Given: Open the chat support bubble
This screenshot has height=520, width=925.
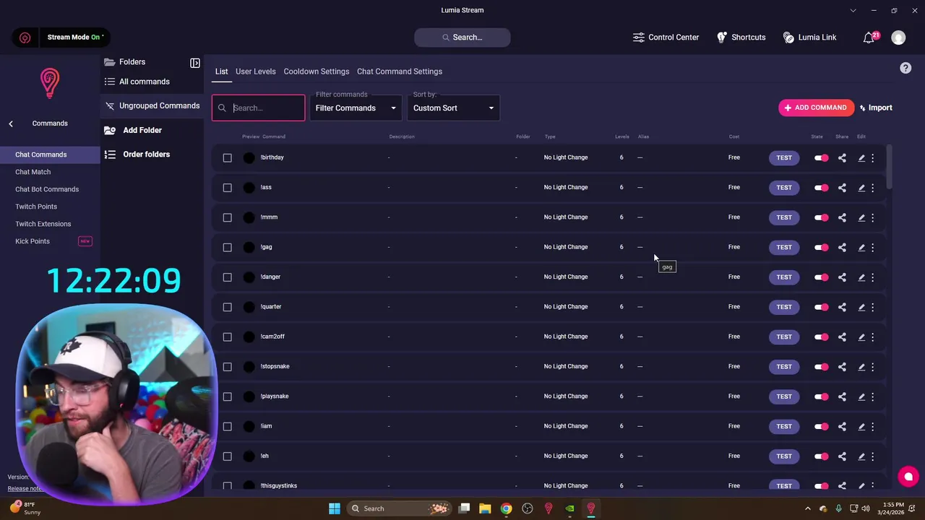Looking at the screenshot, I should (908, 477).
